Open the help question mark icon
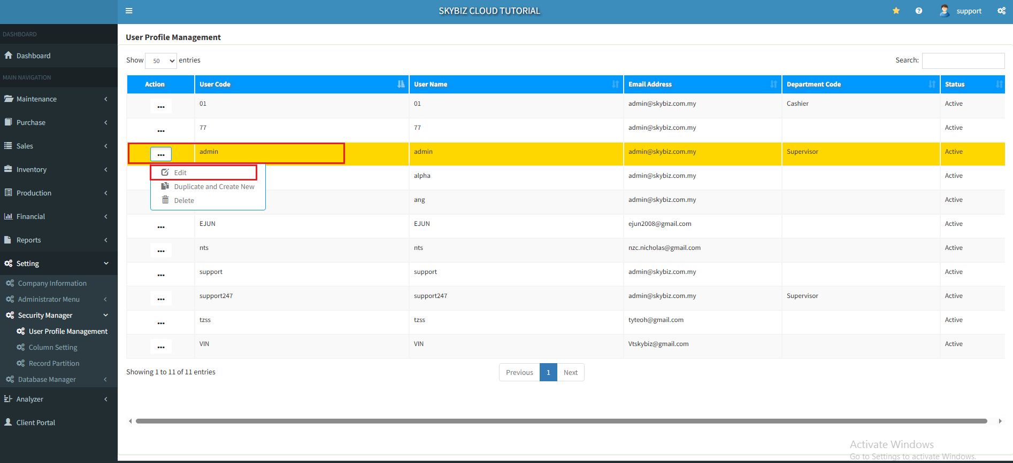Viewport: 1013px width, 463px height. [x=918, y=11]
